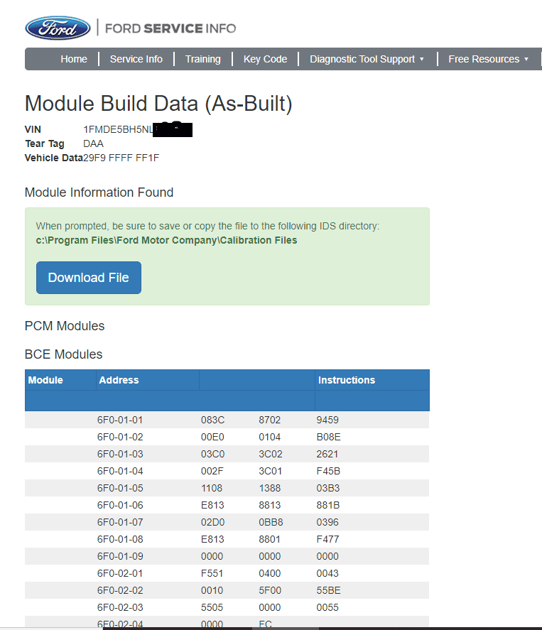Select address cell 6F0-02-01
The width and height of the screenshot is (542, 630).
[120, 573]
